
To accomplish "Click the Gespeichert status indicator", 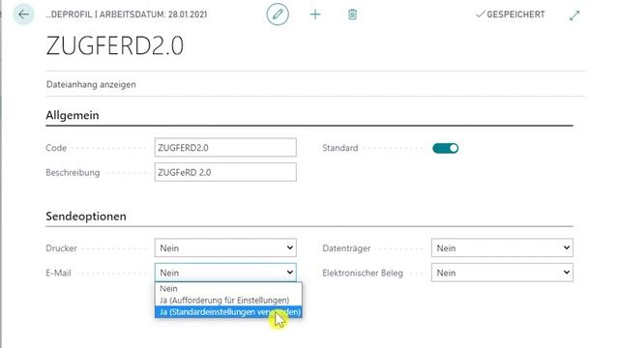I will coord(510,14).
